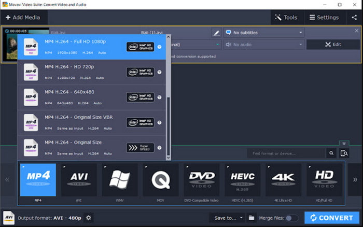
Task: Click MP4 file icon of the 720p preset
Action: coord(31,72)
